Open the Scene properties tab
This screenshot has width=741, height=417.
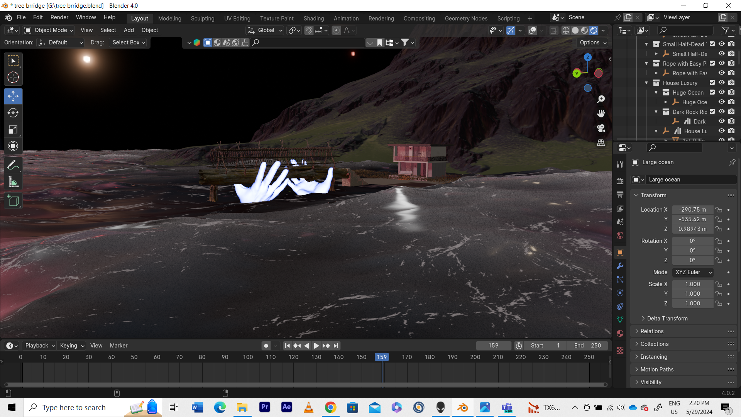(620, 222)
